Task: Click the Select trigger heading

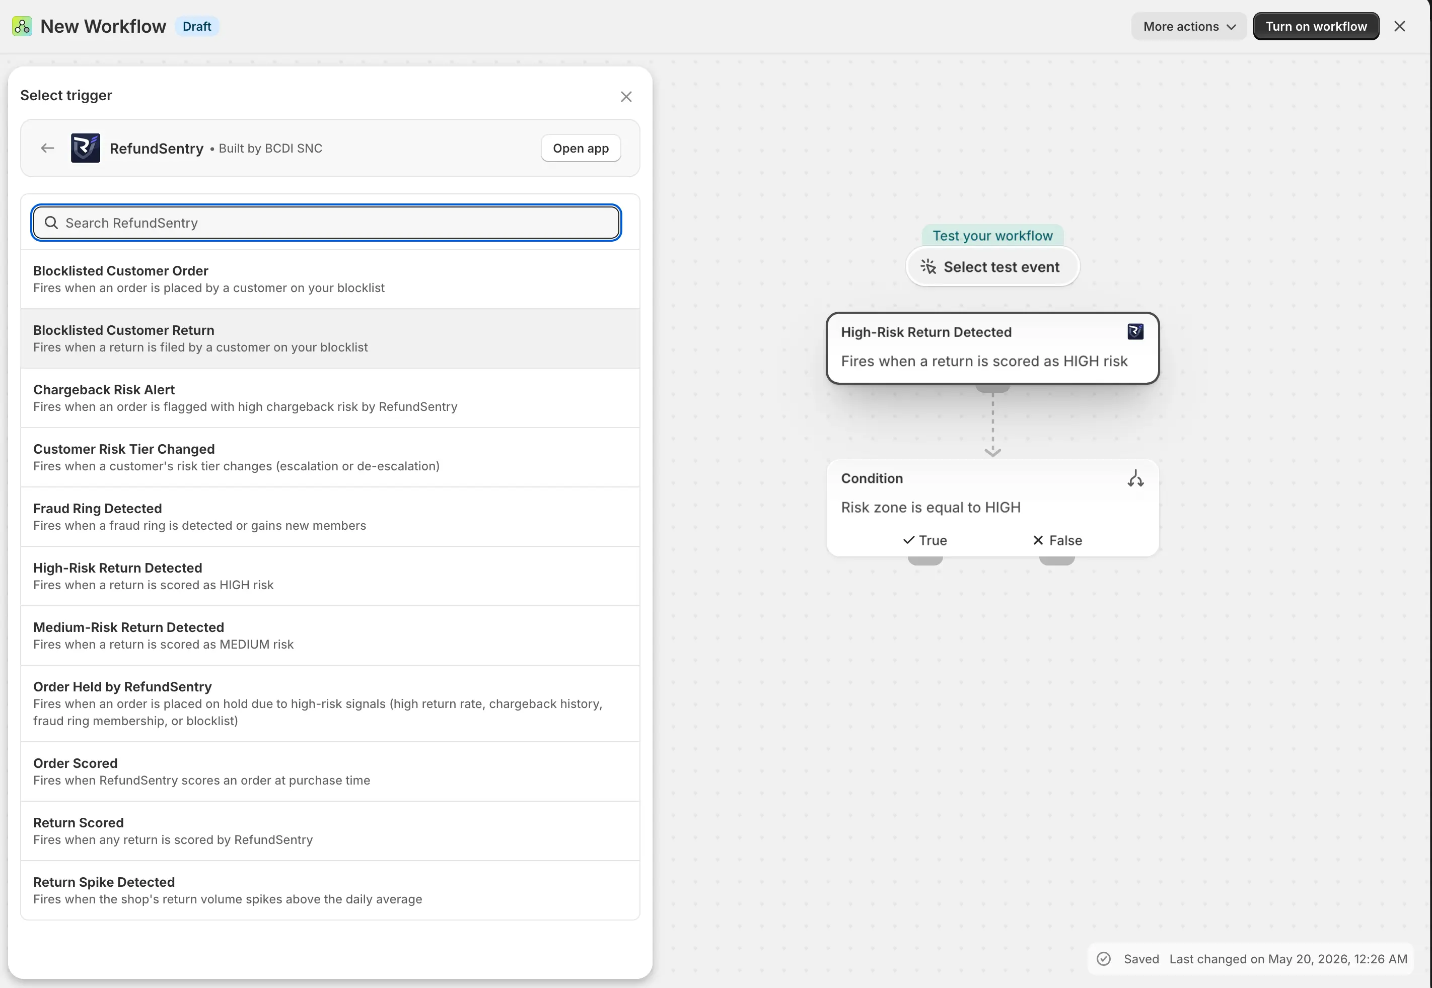Action: point(66,95)
